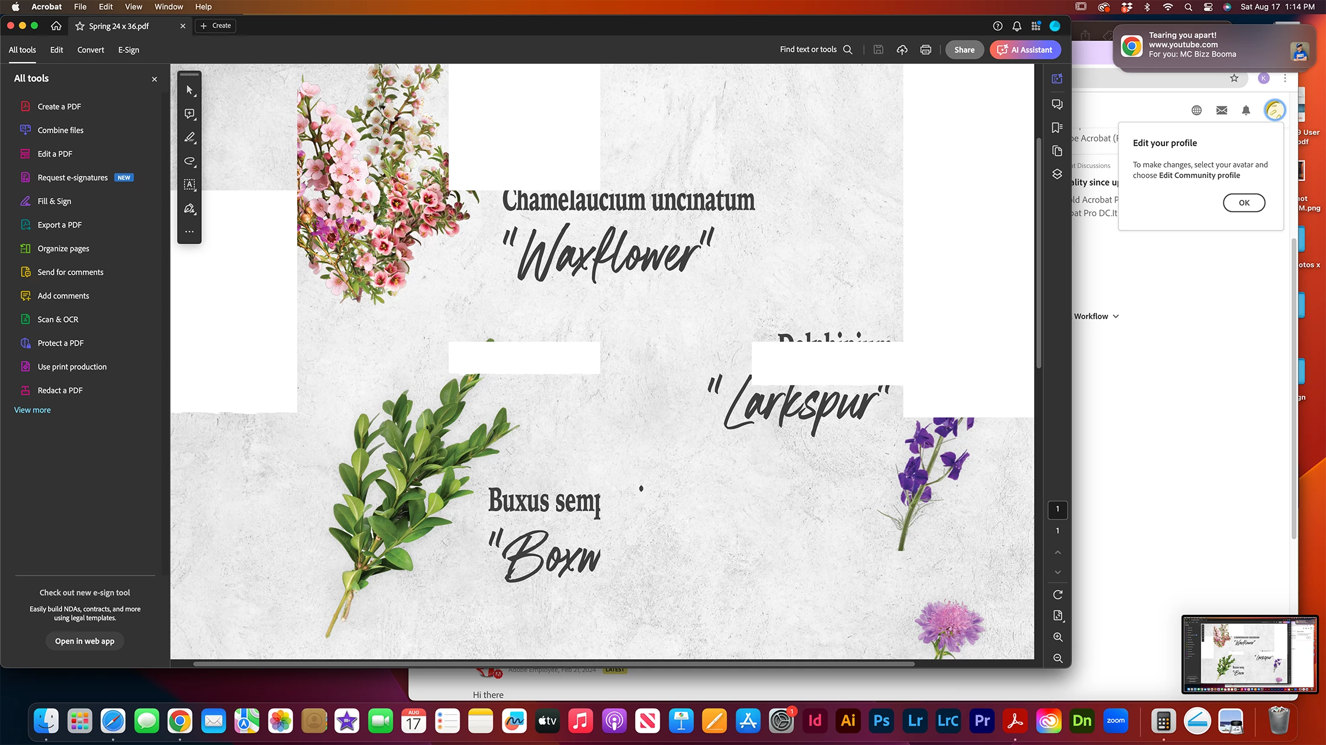Click the rotate page icon
Viewport: 1326px width, 745px height.
click(x=1058, y=595)
